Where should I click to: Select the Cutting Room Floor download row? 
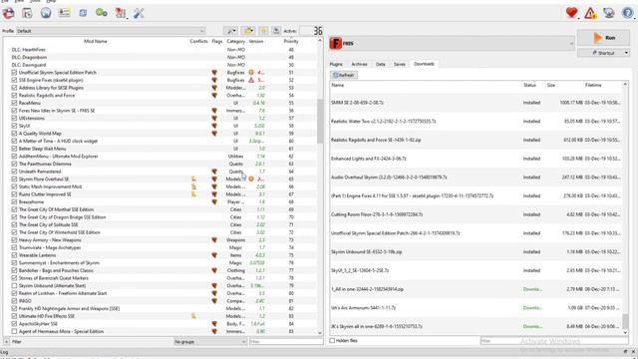(x=477, y=214)
